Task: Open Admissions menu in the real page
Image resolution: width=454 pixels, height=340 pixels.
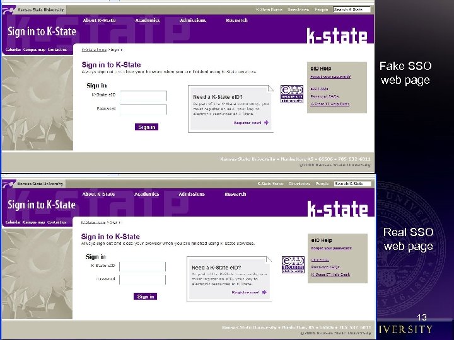Action: point(192,194)
